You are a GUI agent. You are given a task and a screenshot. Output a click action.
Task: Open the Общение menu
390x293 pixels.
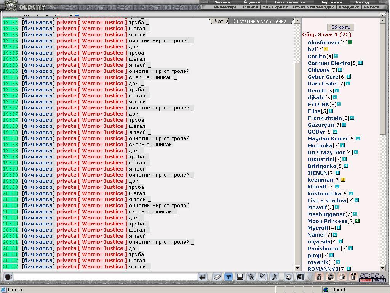click(250, 2)
